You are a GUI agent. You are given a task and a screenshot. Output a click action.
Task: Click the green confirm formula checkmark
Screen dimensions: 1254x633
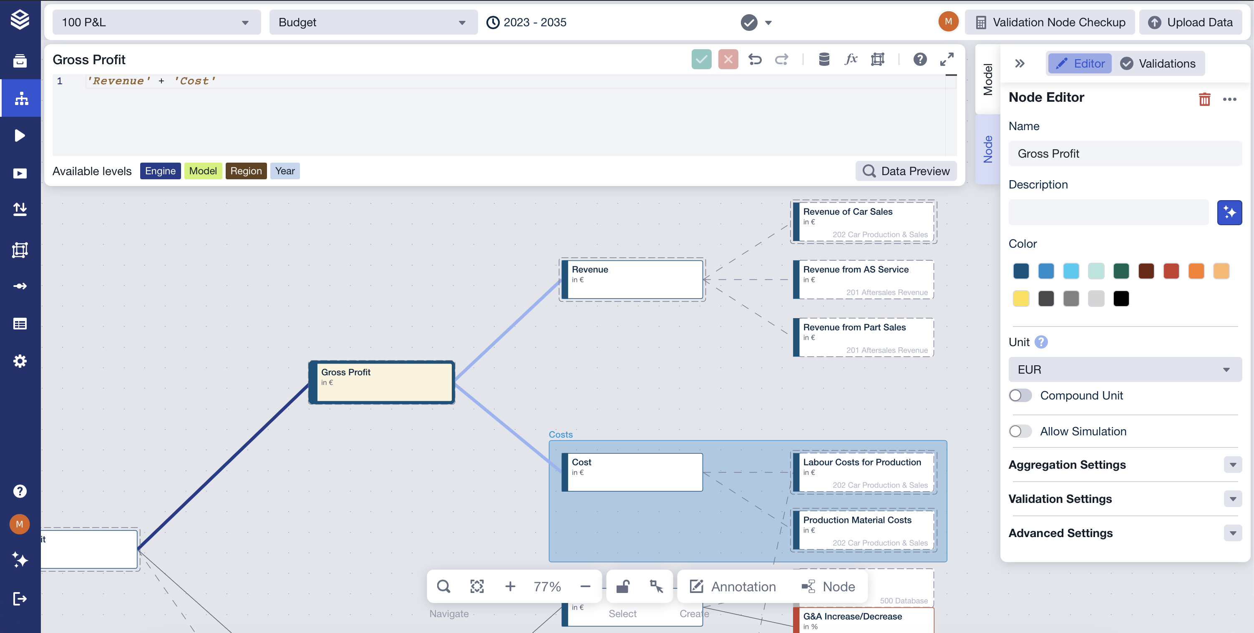point(701,59)
